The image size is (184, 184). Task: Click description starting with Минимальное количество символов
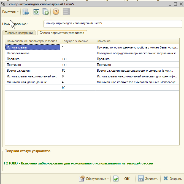pyautogui.click(x=137, y=82)
